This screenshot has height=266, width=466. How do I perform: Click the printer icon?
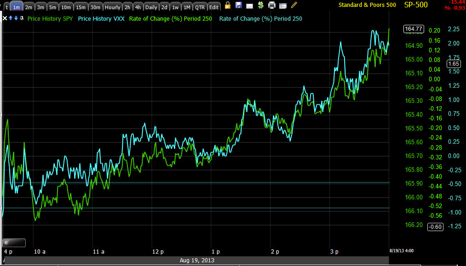271,5
